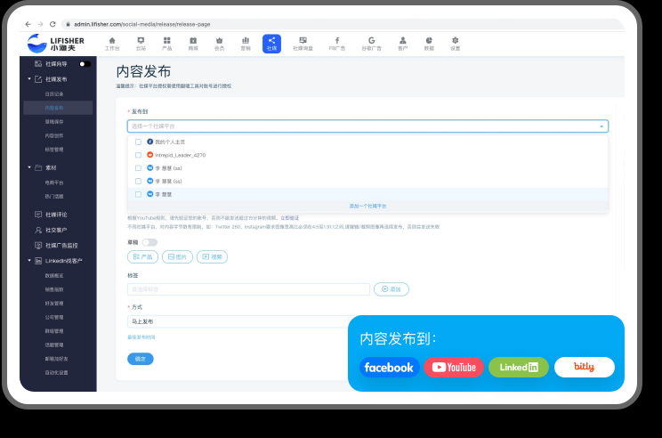662x438 pixels.
Task: Open the 会员 crown icon in top navigation
Action: pyautogui.click(x=219, y=44)
